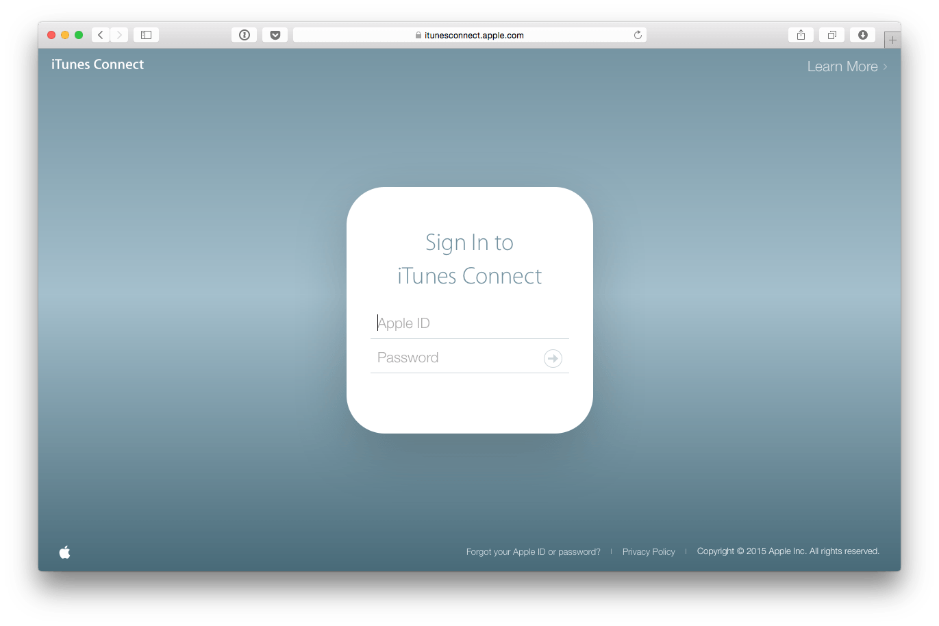Save page with the Pocket extension icon
The width and height of the screenshot is (939, 626).
(x=275, y=34)
